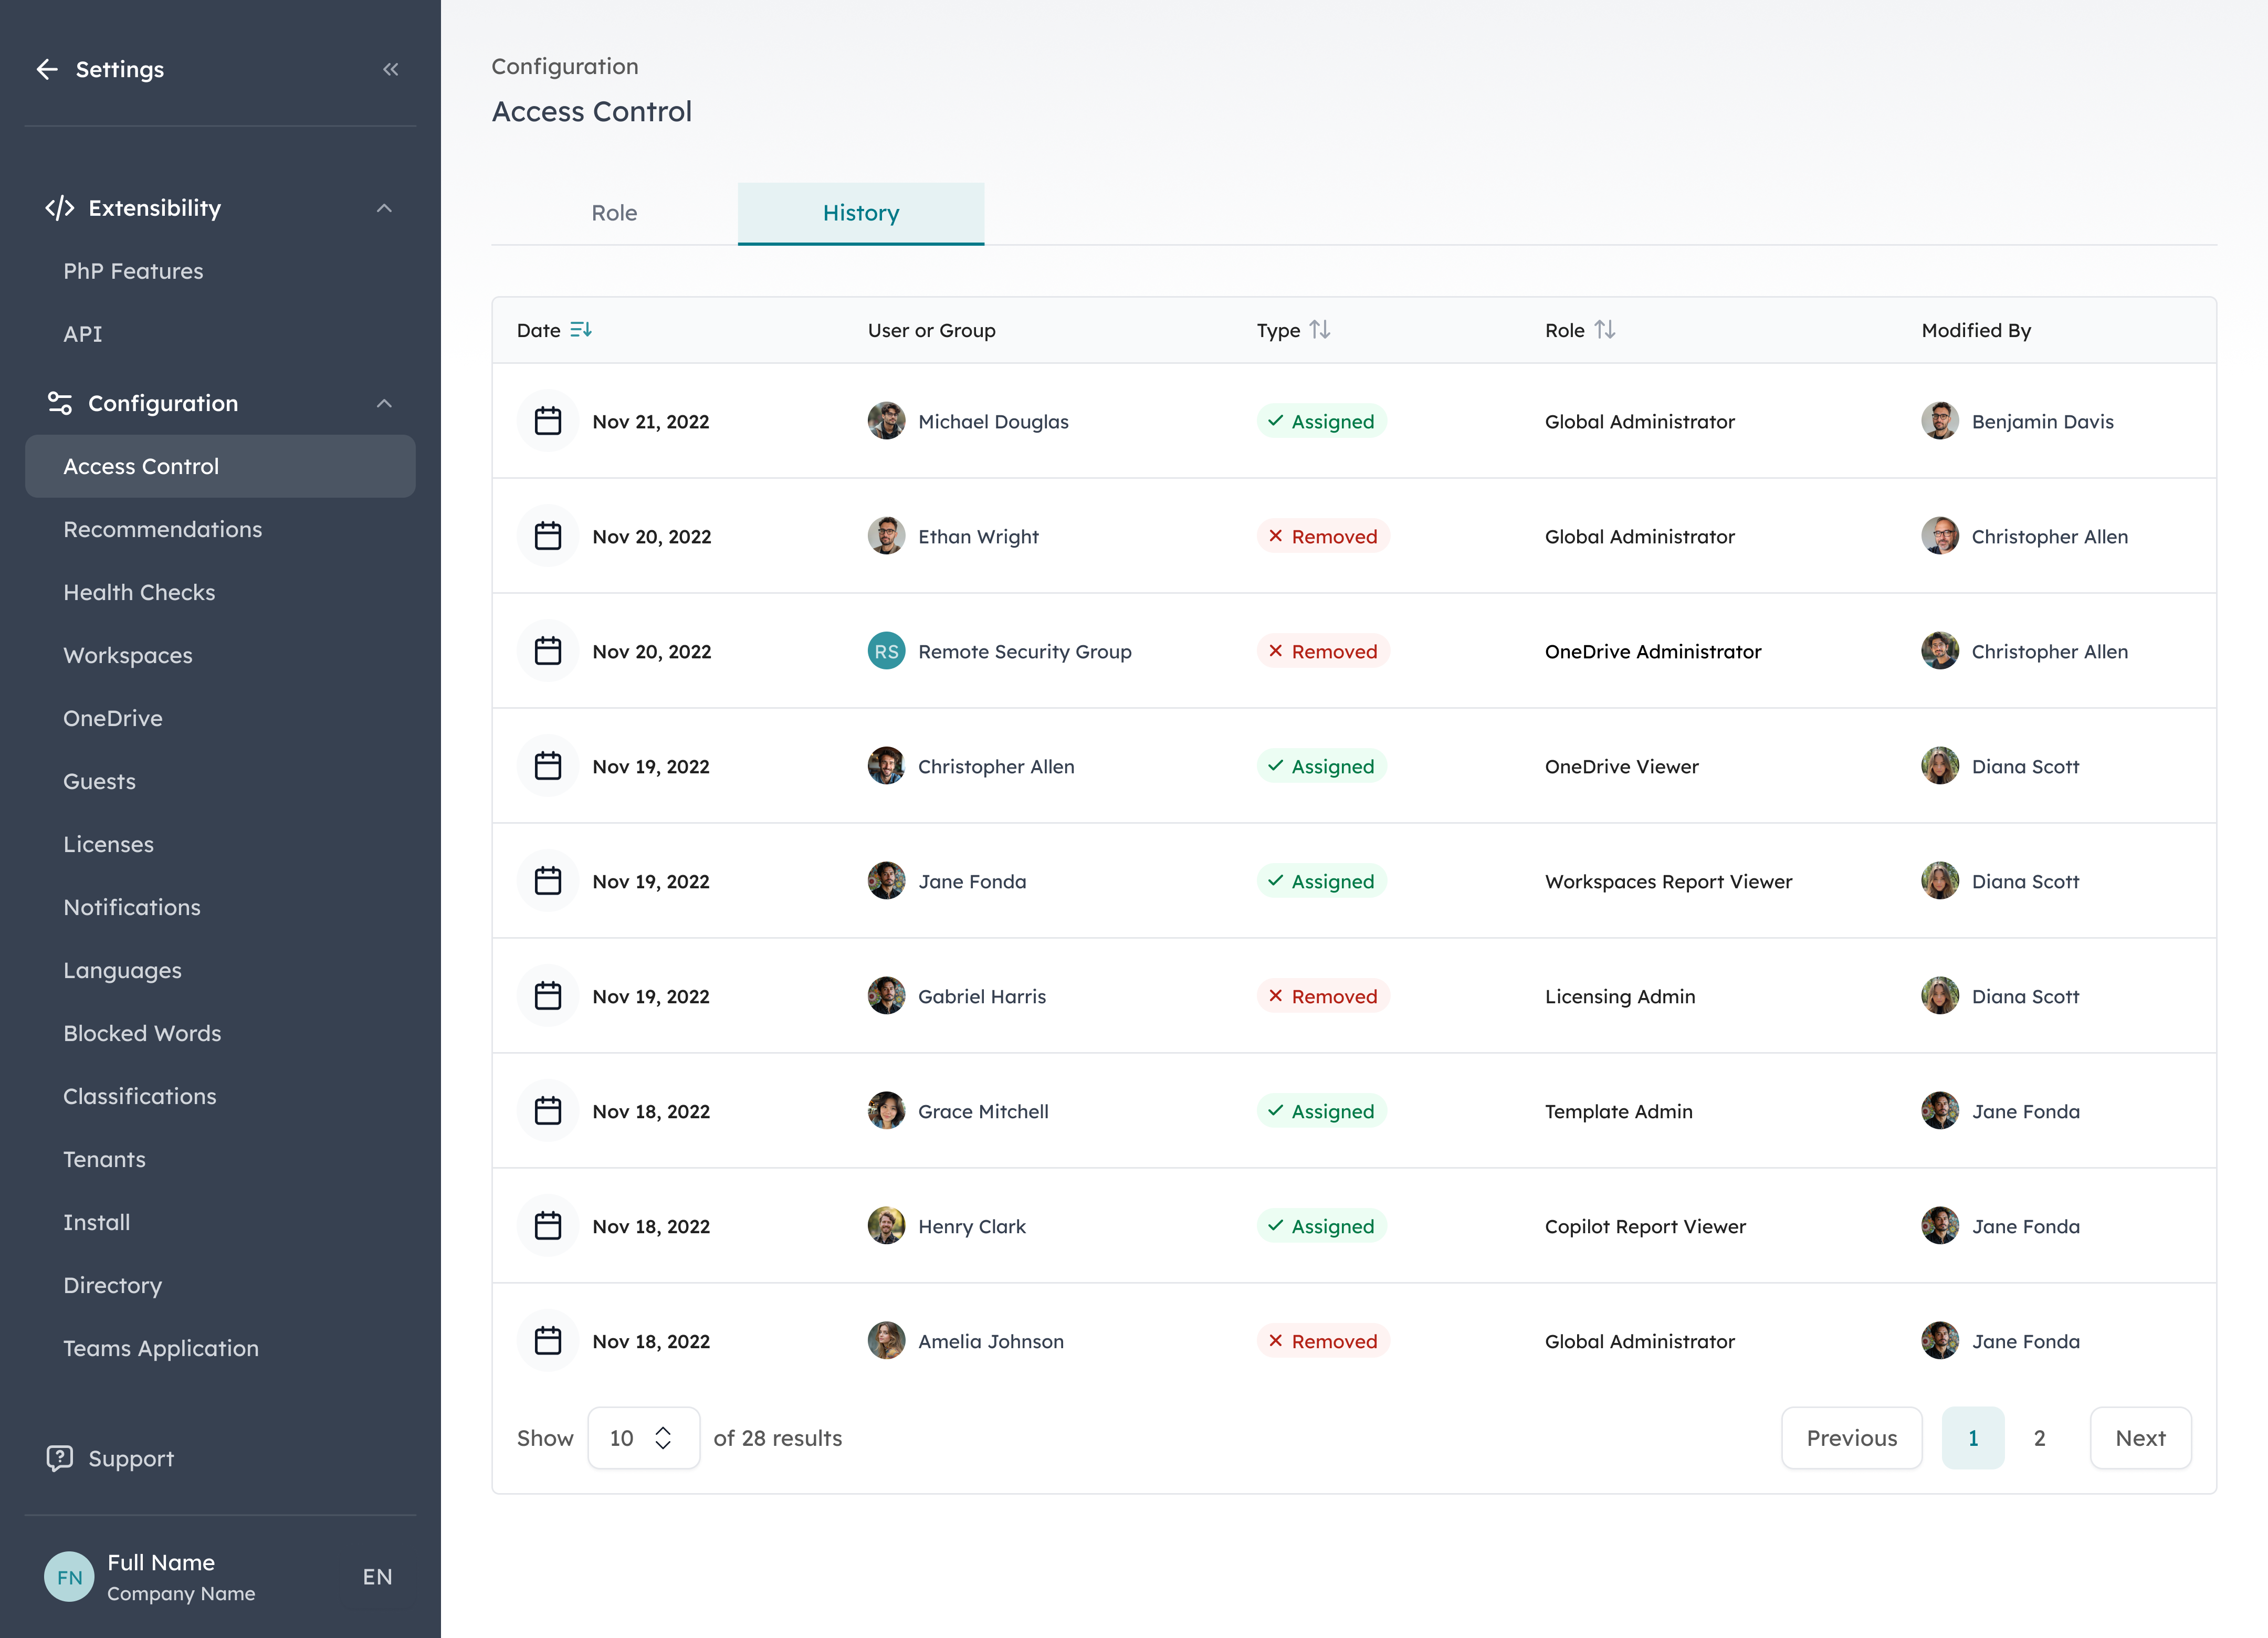The image size is (2268, 1638).
Task: Click the Remote Security Group avatar badge
Action: [886, 651]
